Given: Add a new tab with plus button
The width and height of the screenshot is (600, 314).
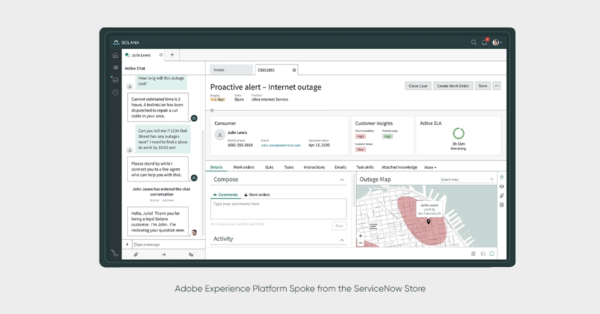Looking at the screenshot, I should pyautogui.click(x=172, y=55).
